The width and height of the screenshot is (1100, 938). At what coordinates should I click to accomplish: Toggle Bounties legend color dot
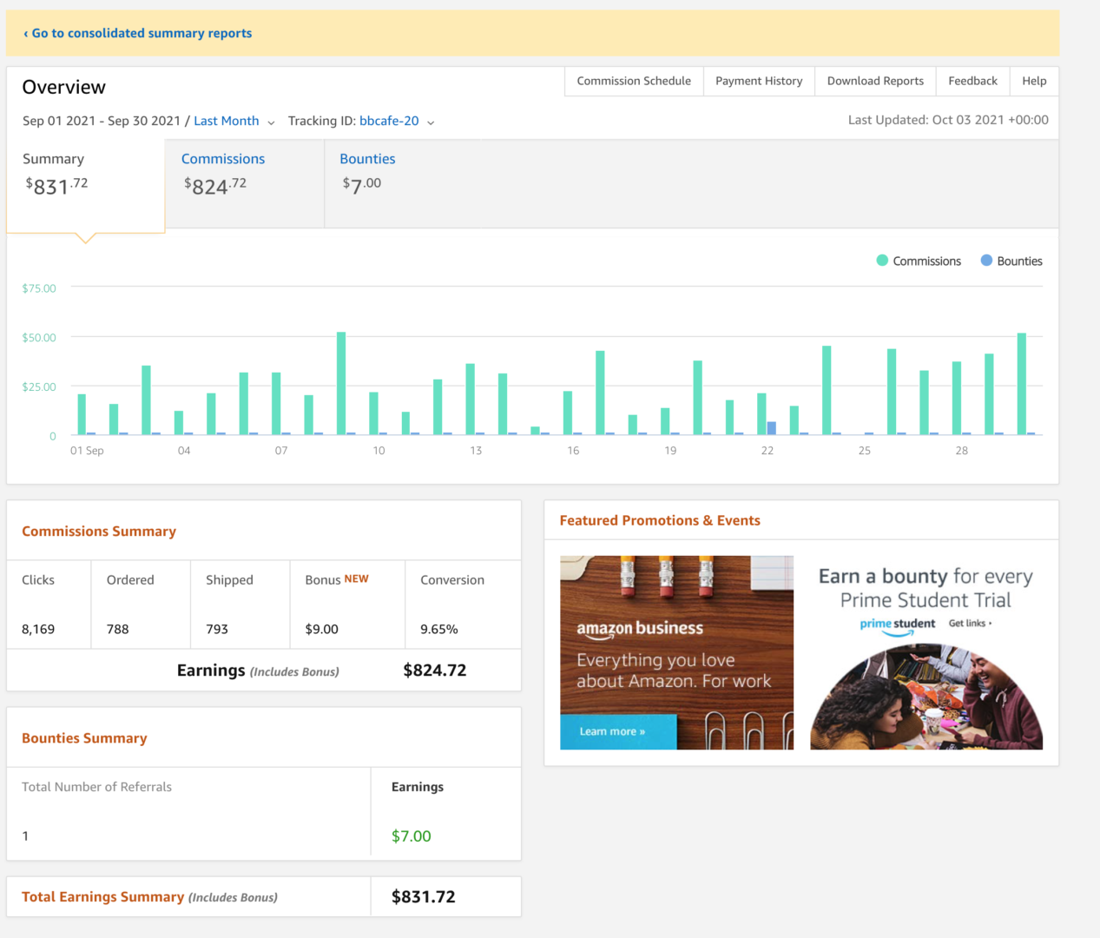pos(986,261)
